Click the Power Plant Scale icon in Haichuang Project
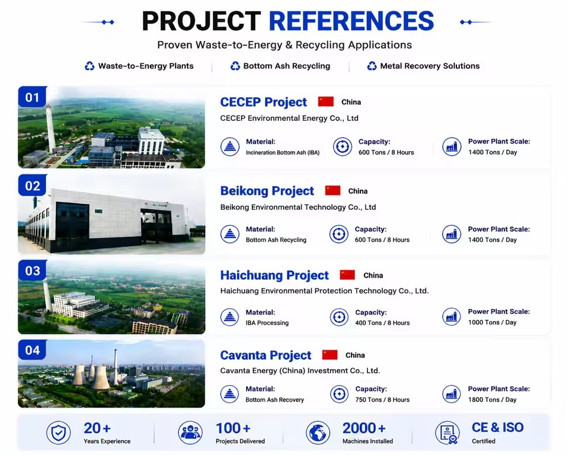 (452, 316)
